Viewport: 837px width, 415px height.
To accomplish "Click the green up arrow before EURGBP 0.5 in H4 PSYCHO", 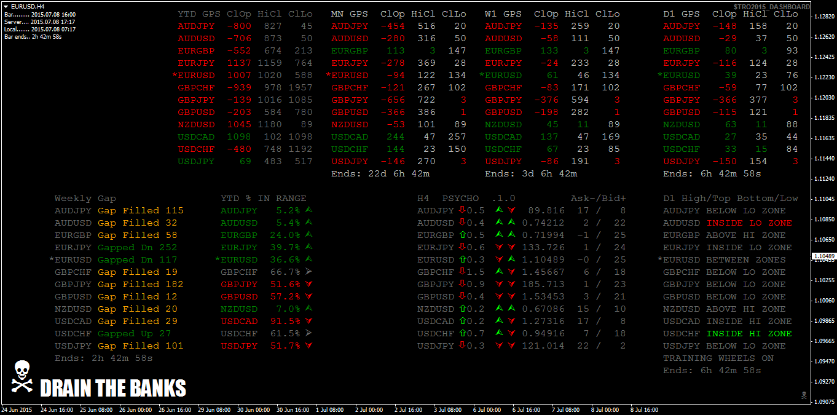I will (x=462, y=235).
